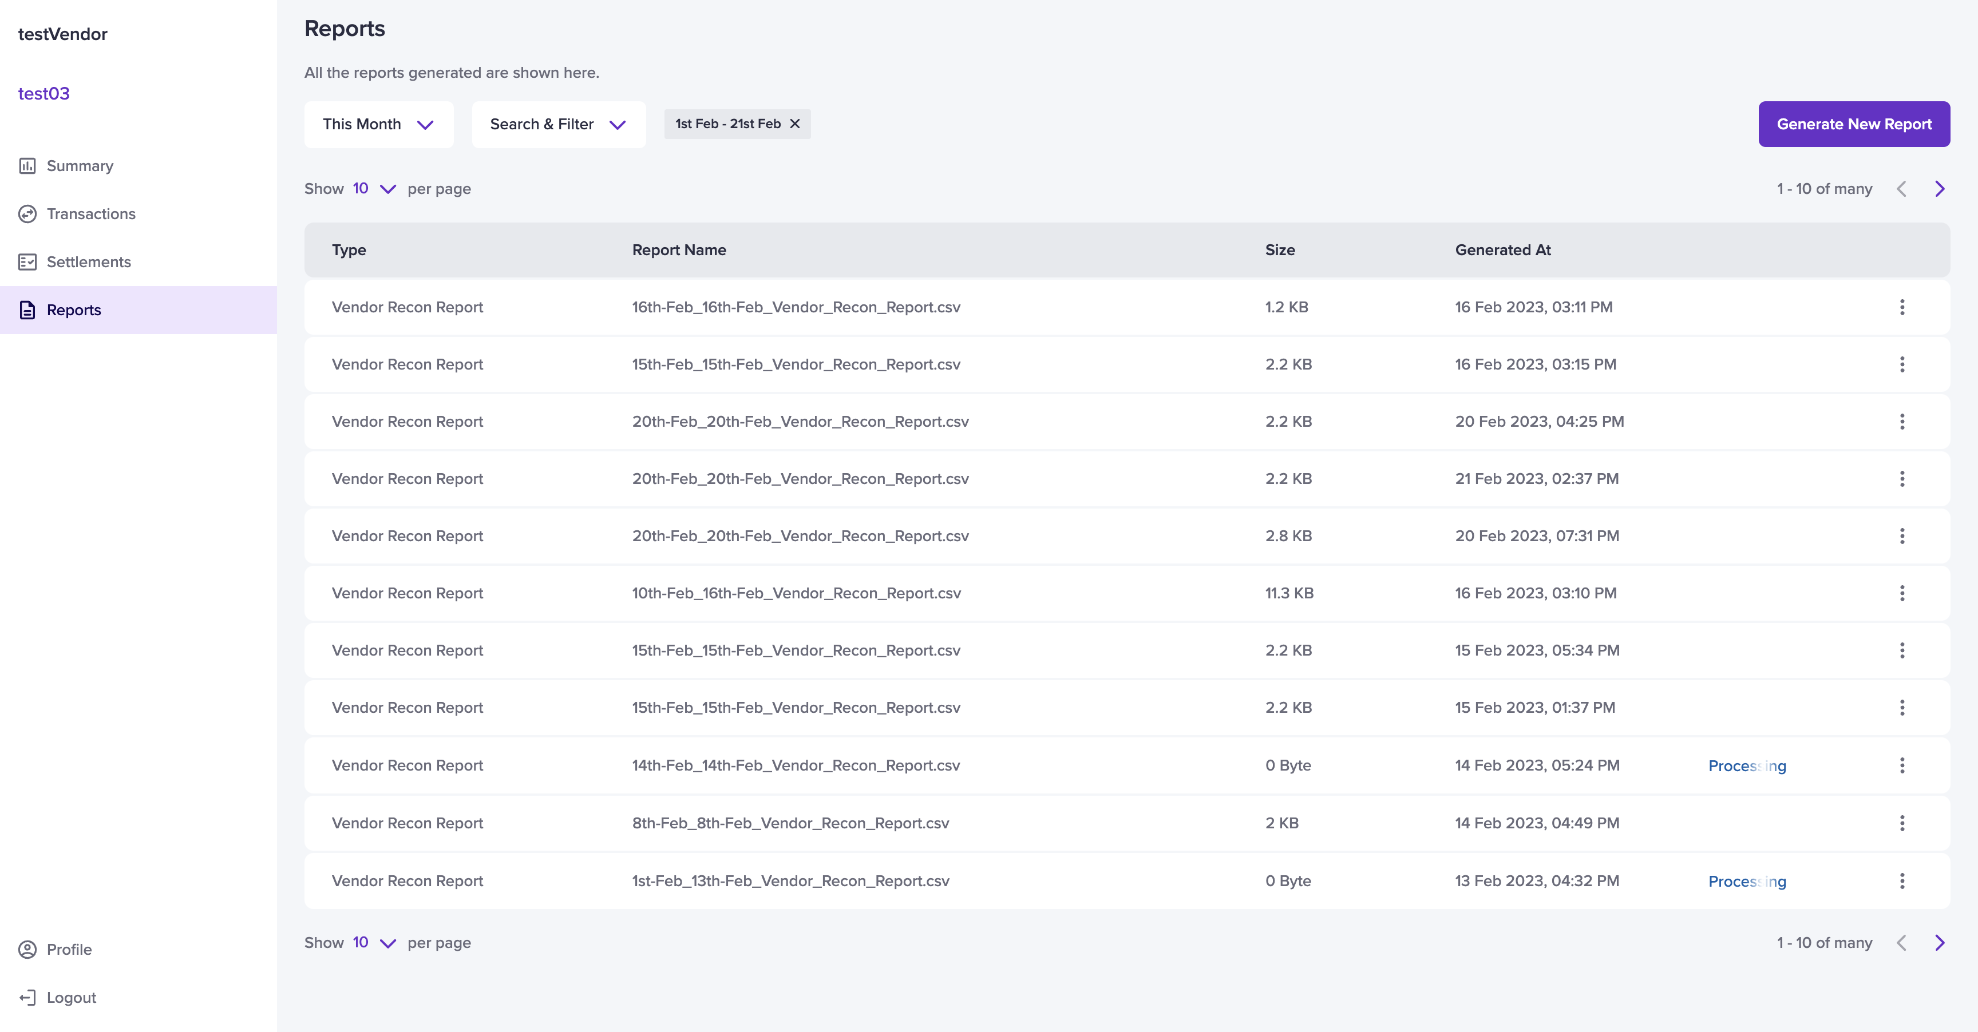1978x1032 pixels.
Task: Click the Settlements checklist icon
Action: click(x=27, y=263)
